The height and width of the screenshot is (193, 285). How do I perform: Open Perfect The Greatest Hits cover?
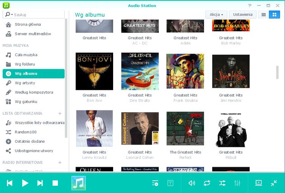pos(185,128)
